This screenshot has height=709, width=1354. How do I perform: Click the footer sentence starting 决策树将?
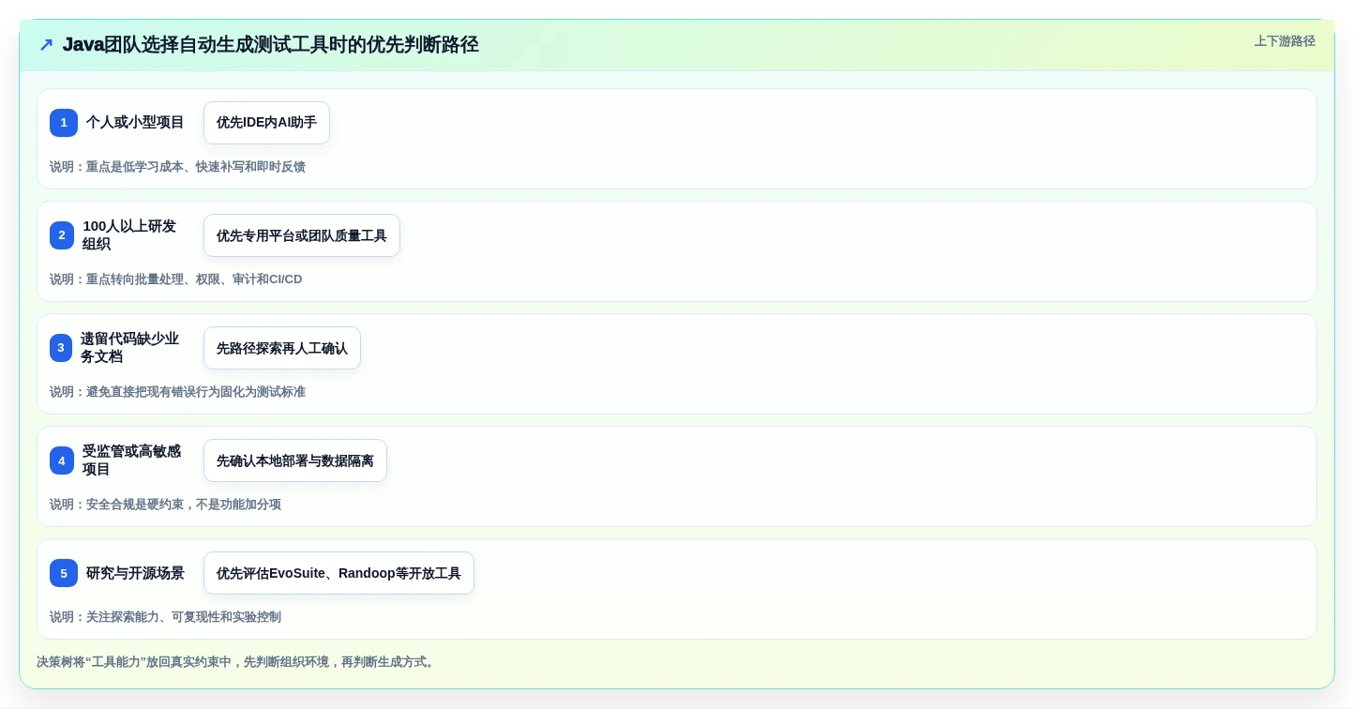click(237, 662)
